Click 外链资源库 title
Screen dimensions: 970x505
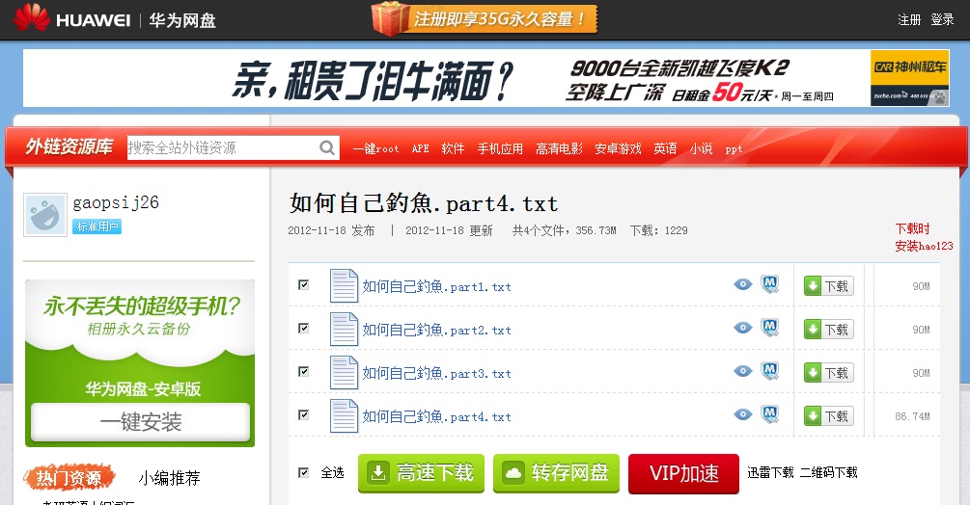(69, 146)
